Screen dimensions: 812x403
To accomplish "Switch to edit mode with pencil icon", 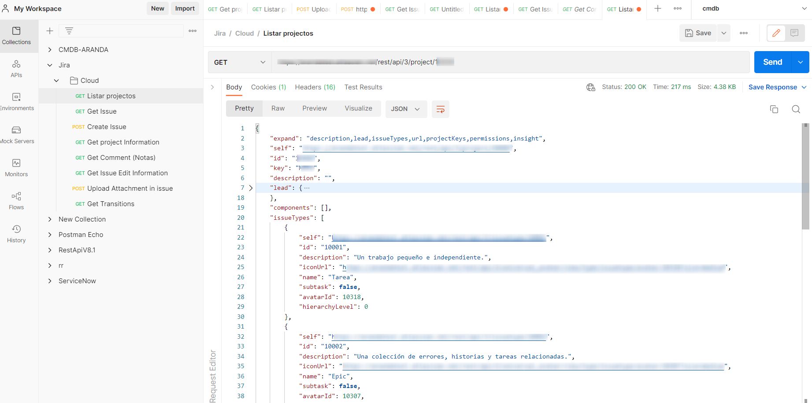I will click(776, 33).
